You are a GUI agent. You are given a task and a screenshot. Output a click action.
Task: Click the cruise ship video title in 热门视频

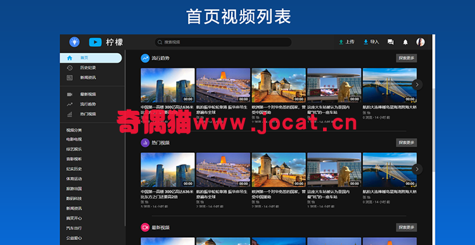[222, 194]
